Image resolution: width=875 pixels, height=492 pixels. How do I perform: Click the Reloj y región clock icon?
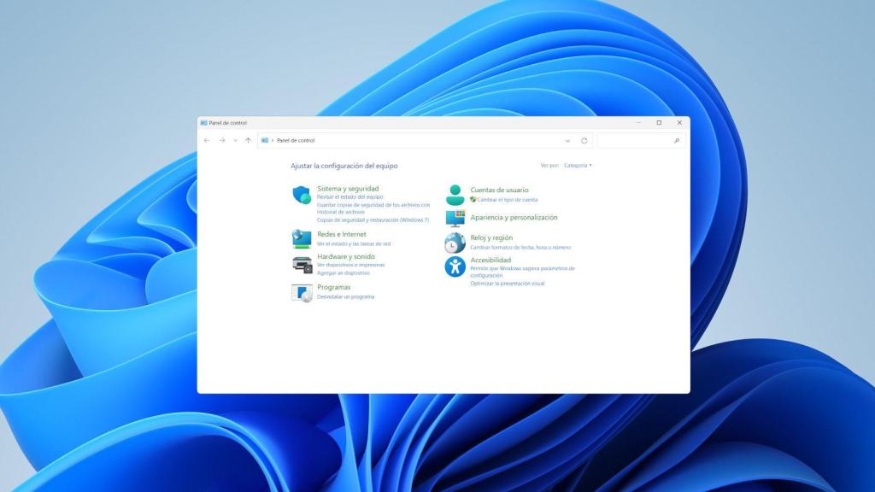click(x=455, y=243)
